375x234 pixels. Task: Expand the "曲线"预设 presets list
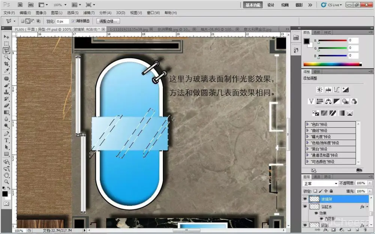point(308,130)
